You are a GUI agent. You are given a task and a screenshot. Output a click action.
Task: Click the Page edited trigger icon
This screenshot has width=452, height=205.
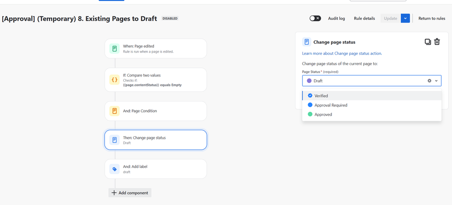(x=115, y=48)
